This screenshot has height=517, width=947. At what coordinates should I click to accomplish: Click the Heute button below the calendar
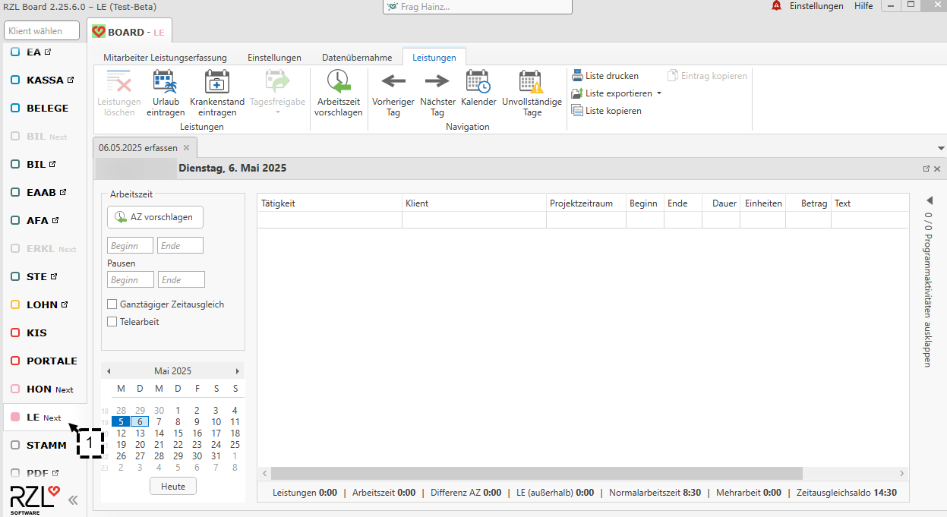pos(173,487)
